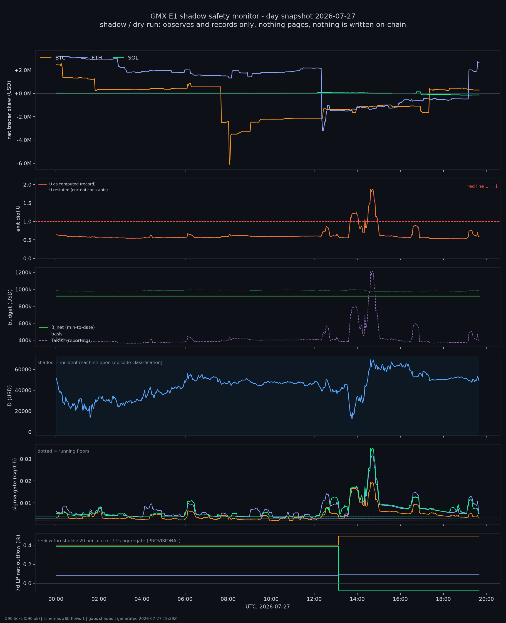Click the '10:00' time tick label
Viewport: 506px width, 623px height.
tap(271, 599)
